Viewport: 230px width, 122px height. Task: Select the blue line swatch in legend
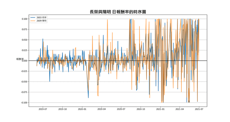[33, 18]
